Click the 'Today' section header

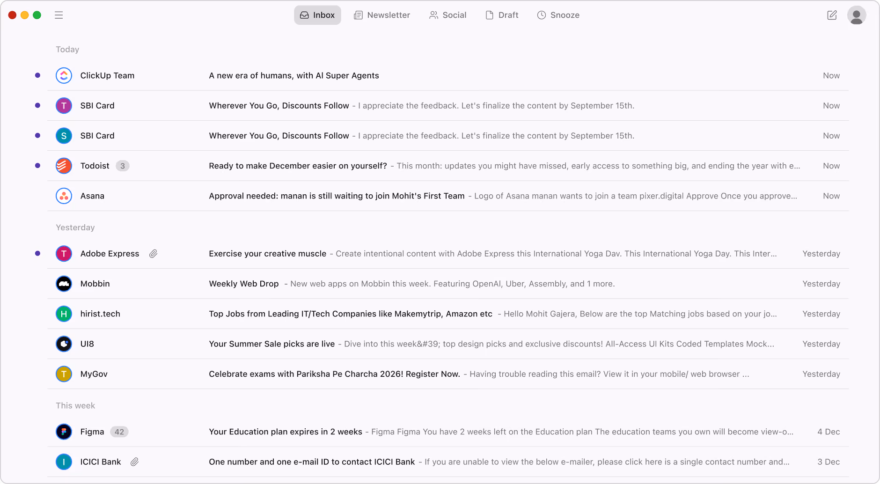(67, 49)
